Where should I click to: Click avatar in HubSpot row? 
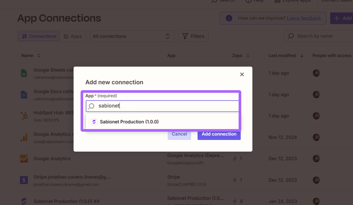316,116
